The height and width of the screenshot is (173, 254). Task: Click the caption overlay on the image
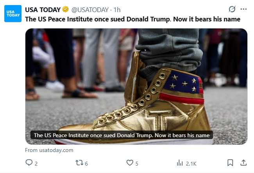(122, 135)
